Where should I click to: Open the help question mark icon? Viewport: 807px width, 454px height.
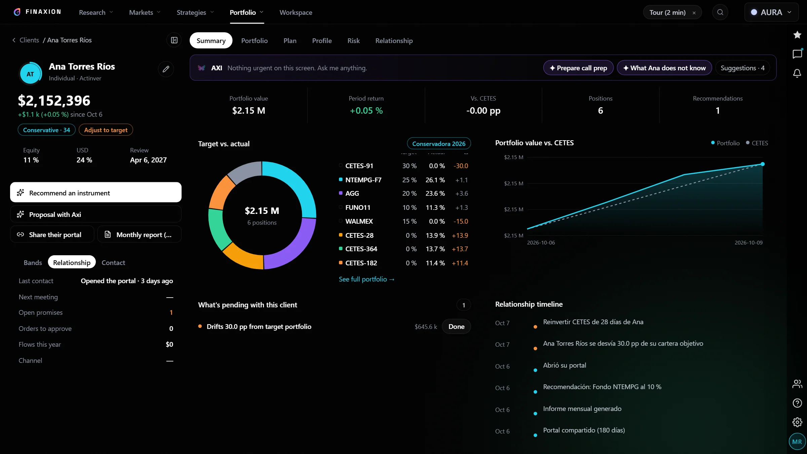point(797,403)
